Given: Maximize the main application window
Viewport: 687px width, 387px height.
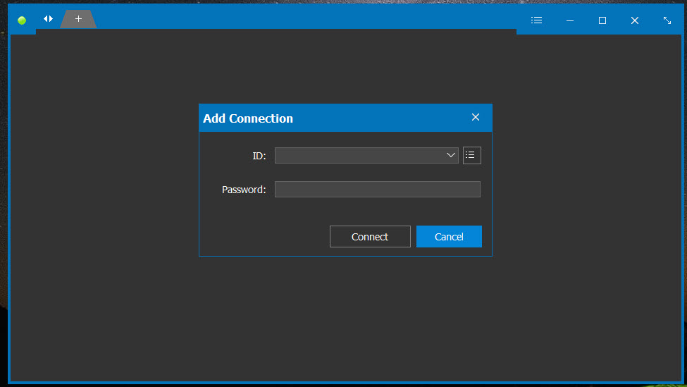Looking at the screenshot, I should click(602, 20).
